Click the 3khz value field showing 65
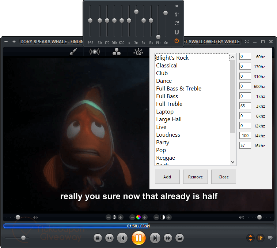 pos(245,106)
